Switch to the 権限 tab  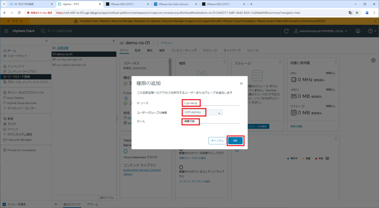(x=162, y=50)
